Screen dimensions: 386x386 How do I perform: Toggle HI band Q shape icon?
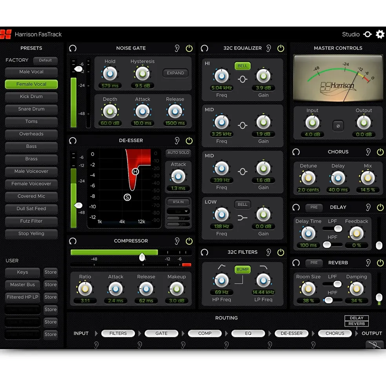[242, 79]
